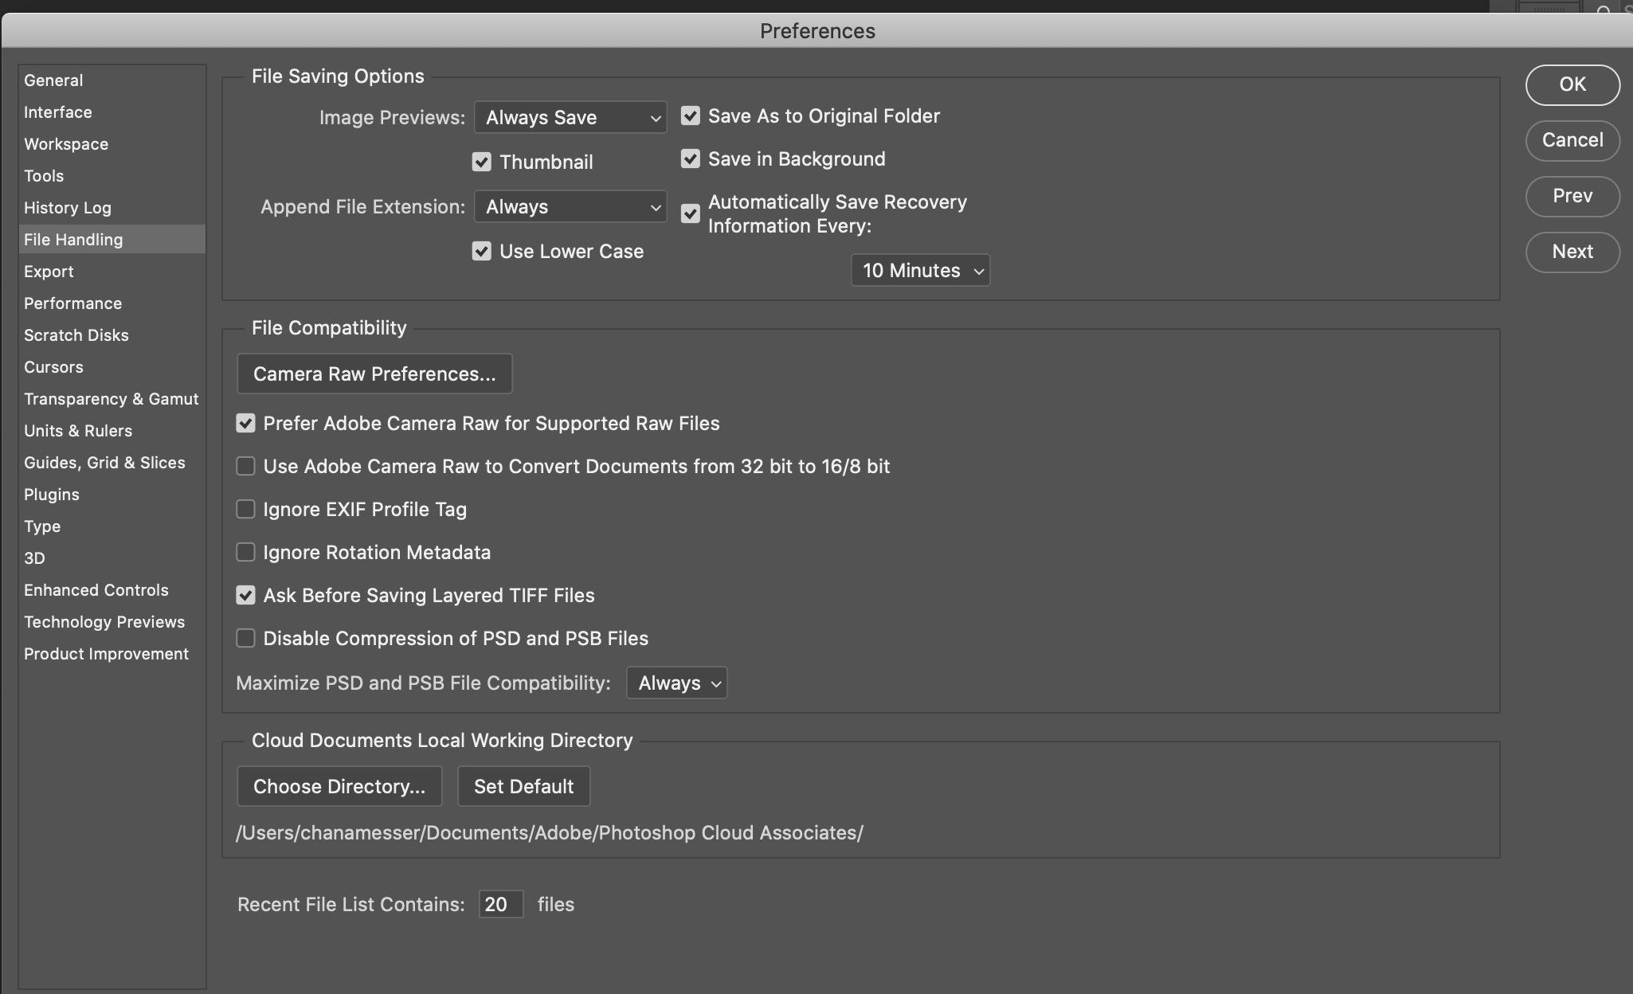Screen dimensions: 1633x994
Task: Expand the 10 Minutes recovery interval dropdown
Action: pyautogui.click(x=920, y=271)
